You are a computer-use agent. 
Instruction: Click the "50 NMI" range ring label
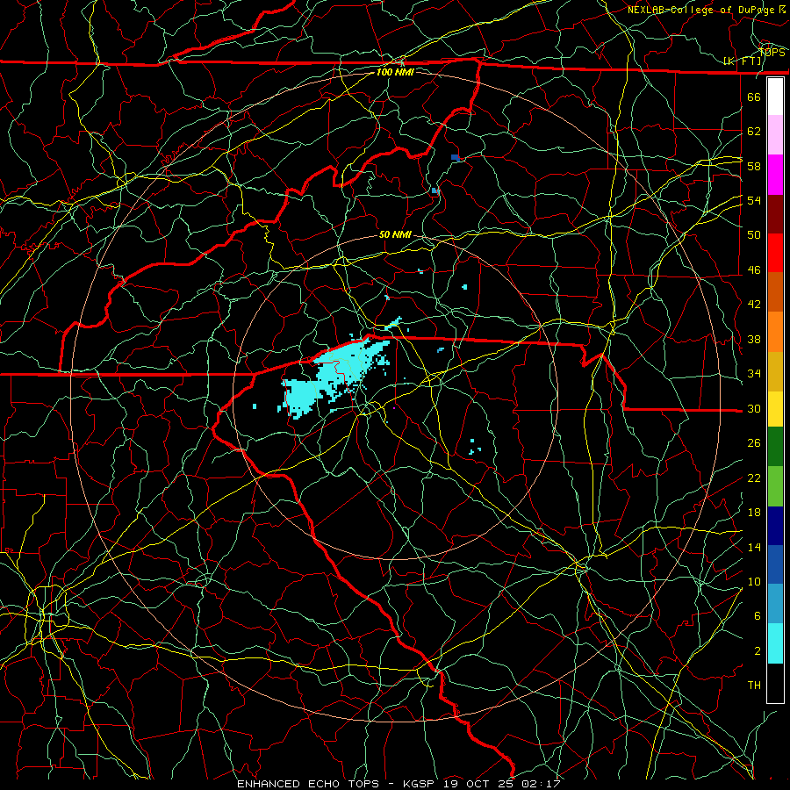click(395, 234)
